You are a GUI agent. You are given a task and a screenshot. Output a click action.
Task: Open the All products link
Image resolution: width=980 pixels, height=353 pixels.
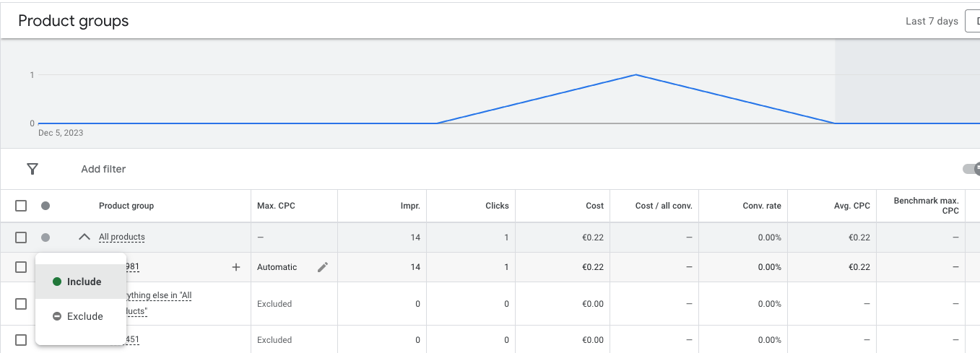122,237
